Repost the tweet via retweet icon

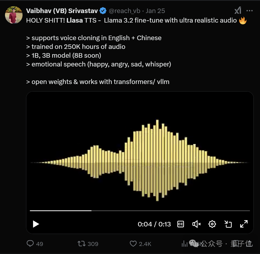pos(81,244)
